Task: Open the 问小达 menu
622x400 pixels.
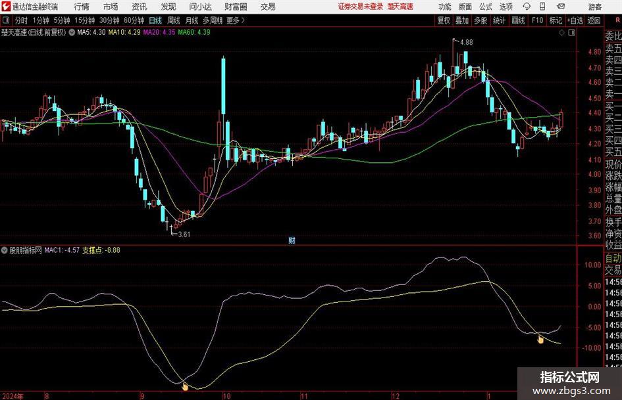Action: tap(200, 7)
